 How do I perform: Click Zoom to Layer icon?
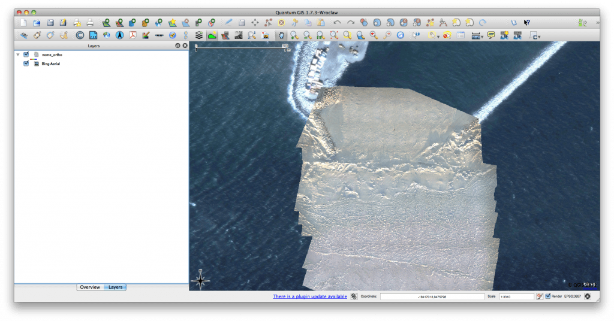360,35
